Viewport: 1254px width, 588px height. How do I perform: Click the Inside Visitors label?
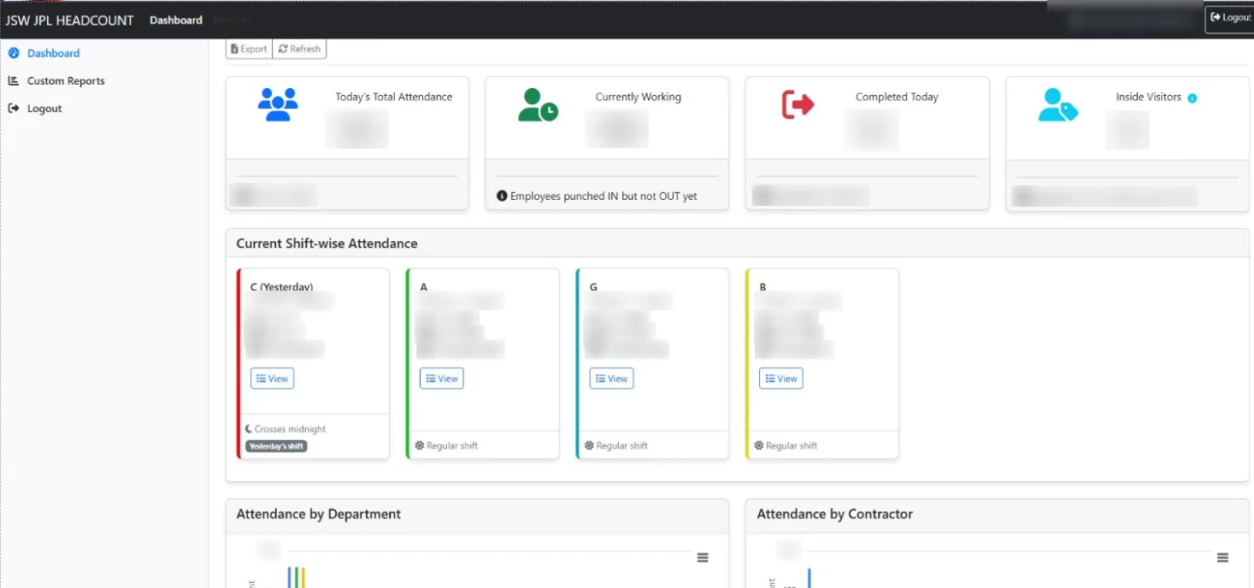(x=1148, y=97)
